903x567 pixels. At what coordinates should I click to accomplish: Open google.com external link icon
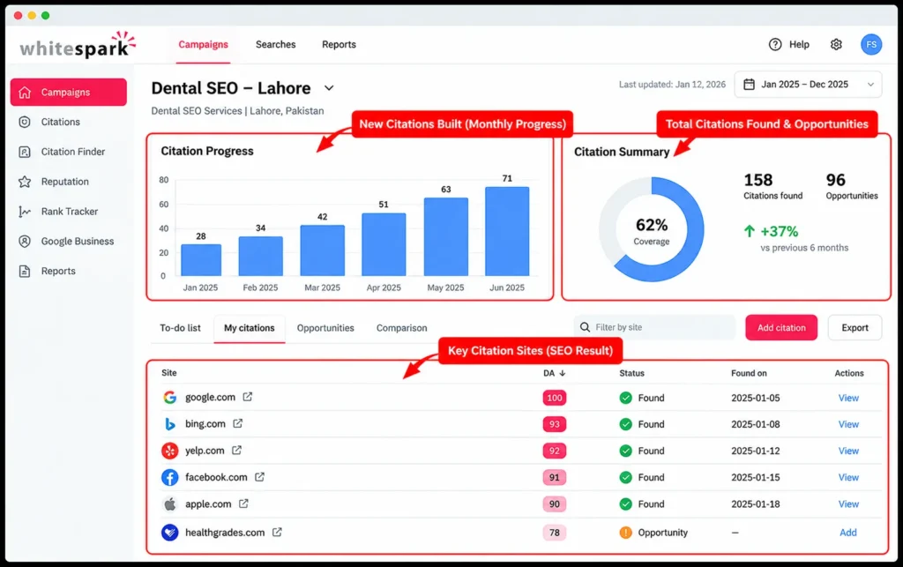pos(248,397)
